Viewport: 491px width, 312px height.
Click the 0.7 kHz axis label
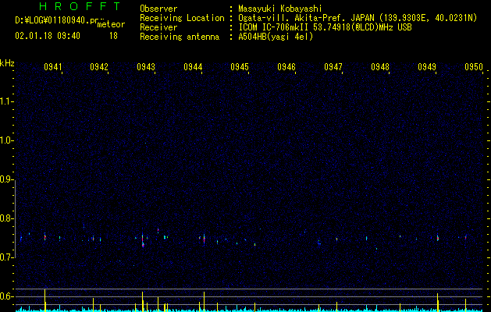point(5,257)
